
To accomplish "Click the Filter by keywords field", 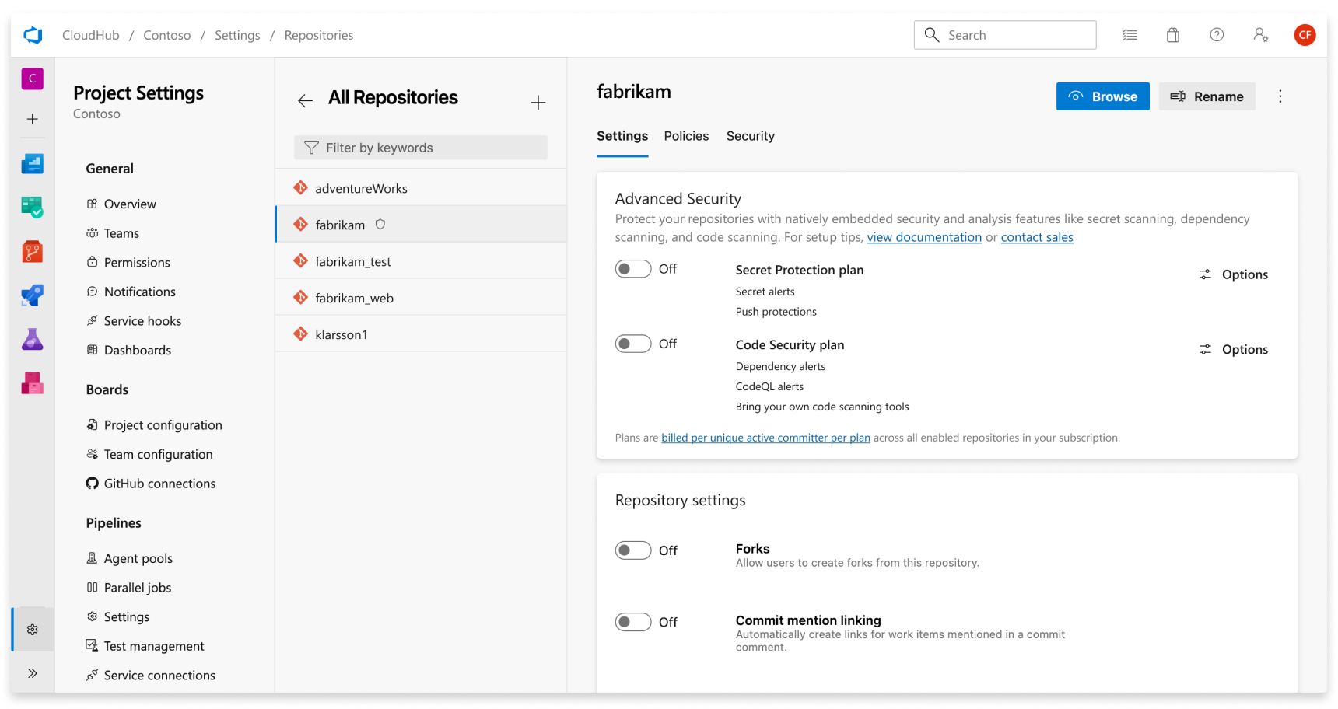I will 421,148.
